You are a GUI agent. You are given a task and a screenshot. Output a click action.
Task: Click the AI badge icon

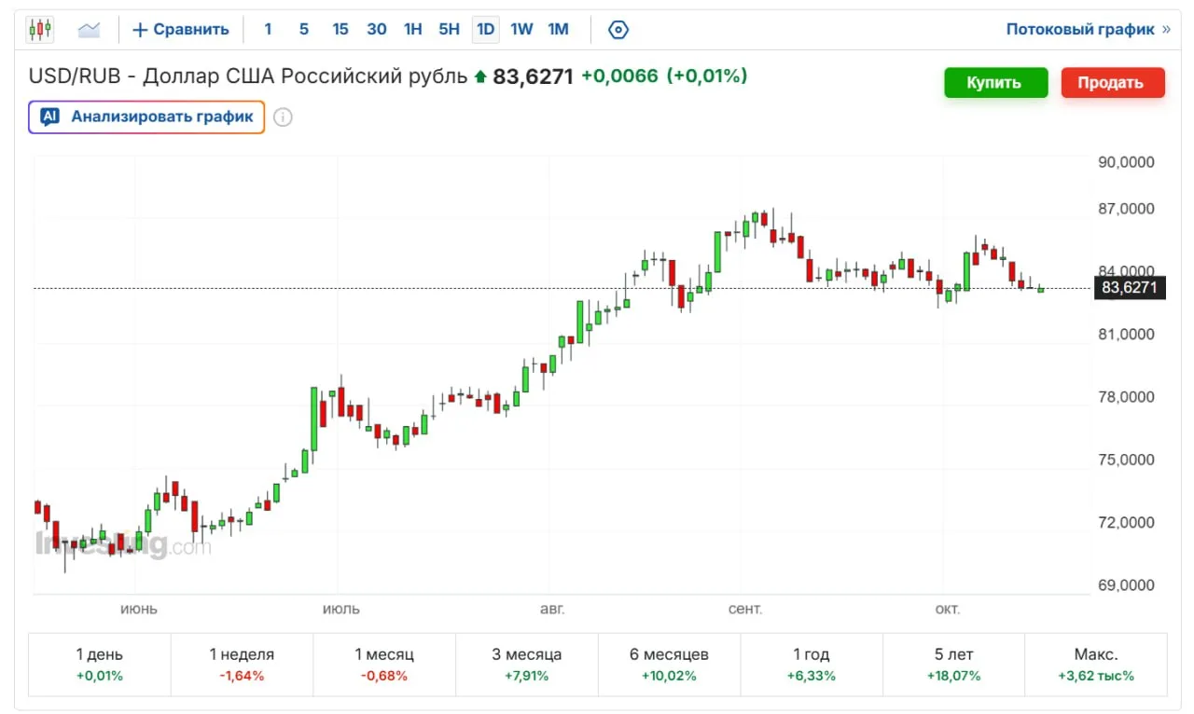coord(50,117)
